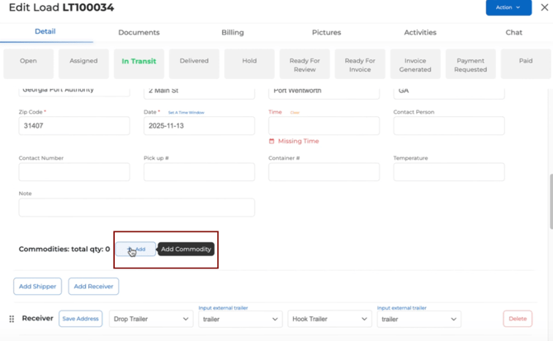The height and width of the screenshot is (341, 553).
Task: Switch to the Documents tab
Action: coord(139,32)
